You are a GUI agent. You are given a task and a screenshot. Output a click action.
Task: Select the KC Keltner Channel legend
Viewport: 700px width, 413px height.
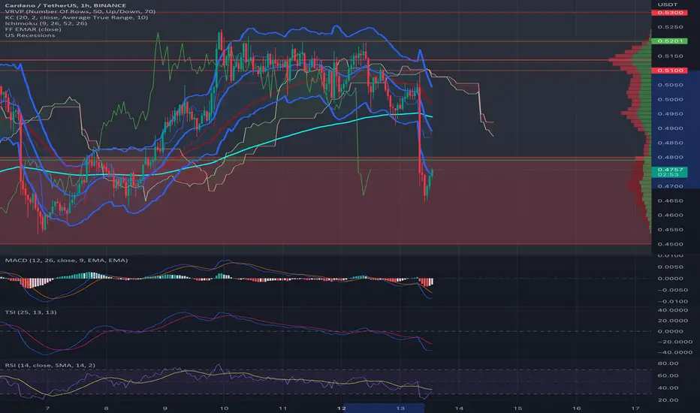(77, 17)
